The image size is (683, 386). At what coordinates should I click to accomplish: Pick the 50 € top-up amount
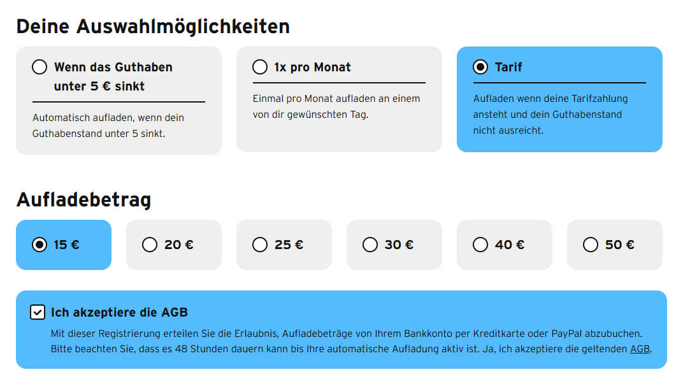click(x=615, y=245)
